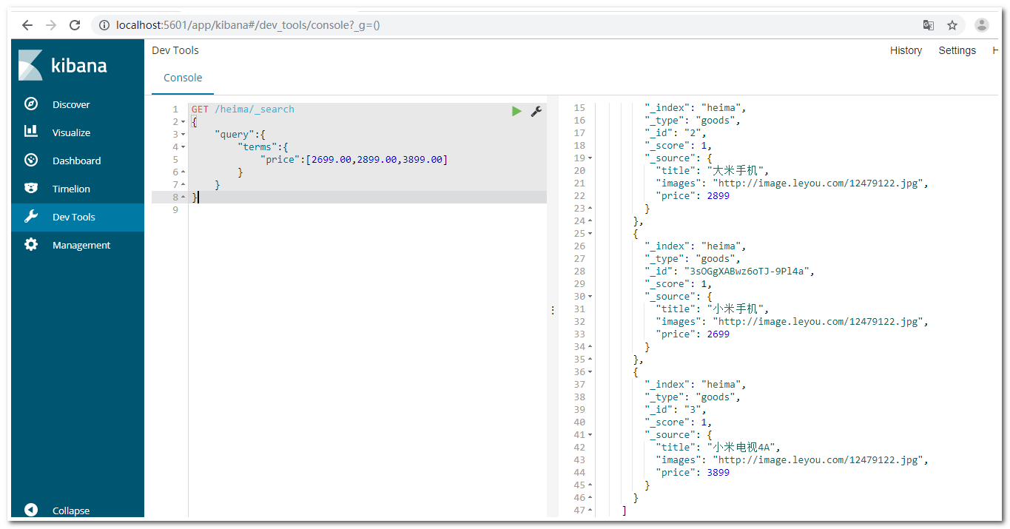Click GET /heima/_search request line
1010x529 pixels.
pos(243,109)
